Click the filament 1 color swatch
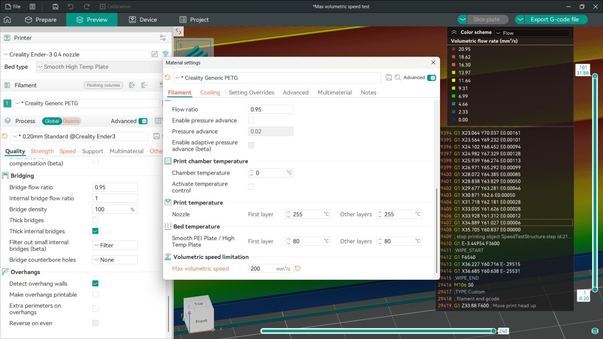Screen dimensions: 603x339 click(7, 104)
